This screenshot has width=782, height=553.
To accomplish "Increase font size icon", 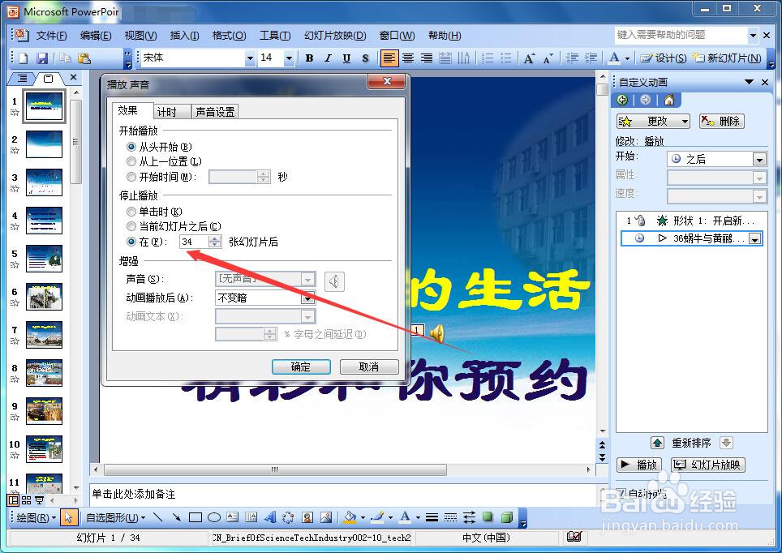I will point(529,58).
